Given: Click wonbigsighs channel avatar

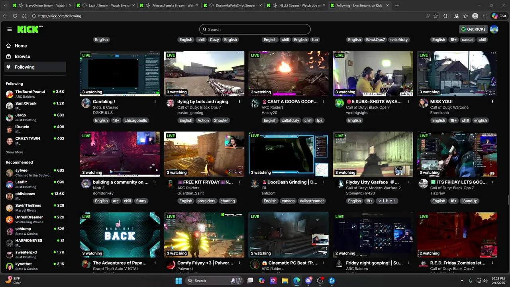Looking at the screenshot, I should point(339,103).
